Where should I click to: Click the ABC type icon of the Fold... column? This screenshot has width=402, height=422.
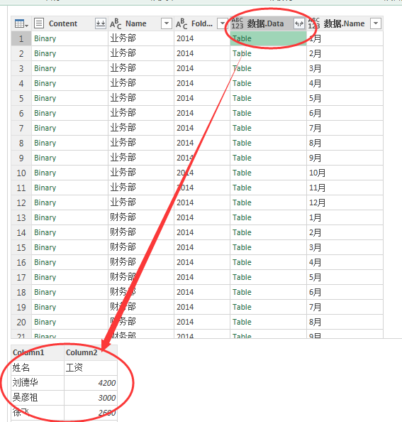pos(182,23)
